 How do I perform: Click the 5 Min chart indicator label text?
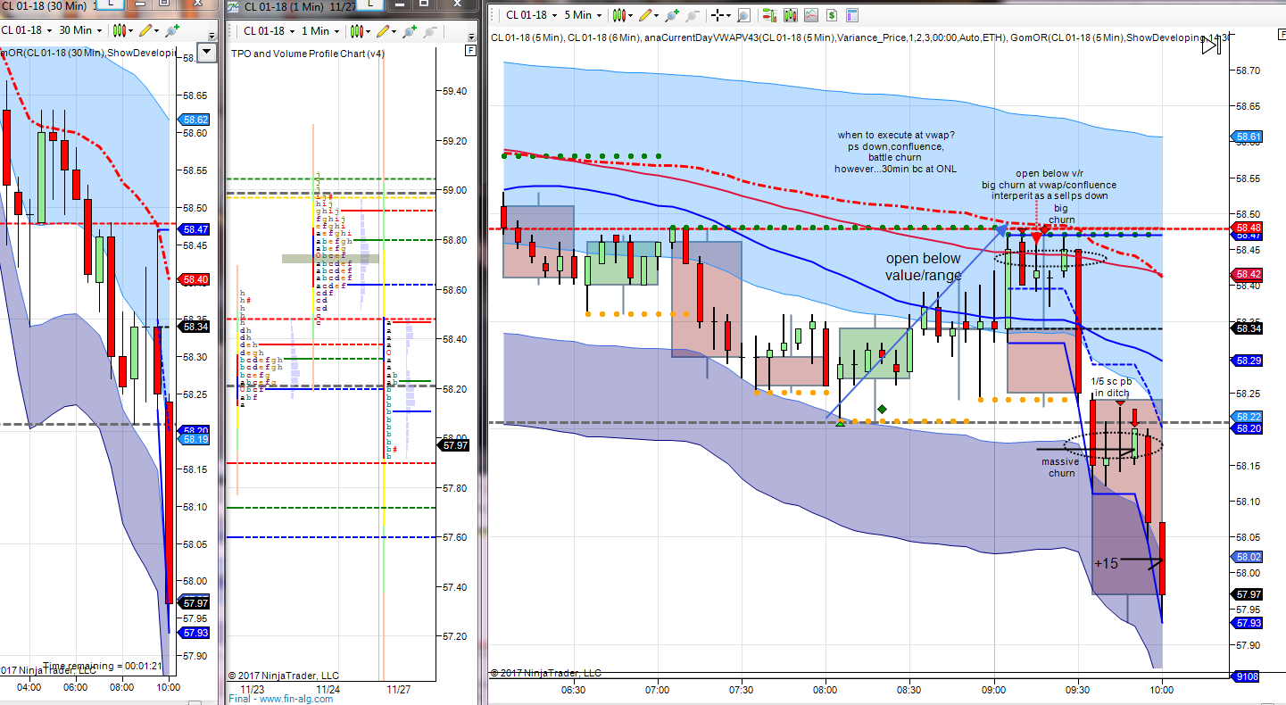(x=859, y=37)
